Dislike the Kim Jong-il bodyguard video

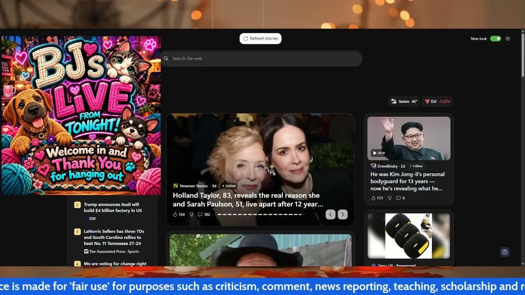390,198
